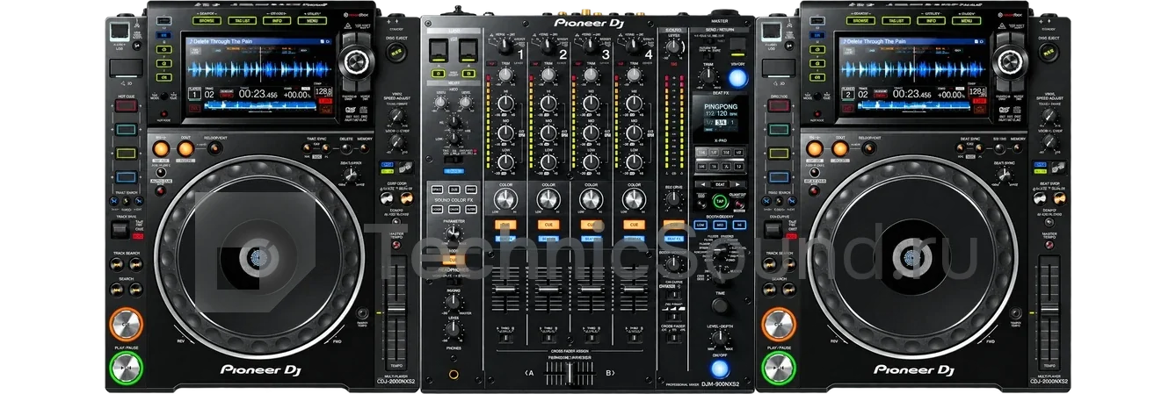Click channel 1 COLOR knob
Viewport: 1176px width, 394px height.
[x=506, y=198]
